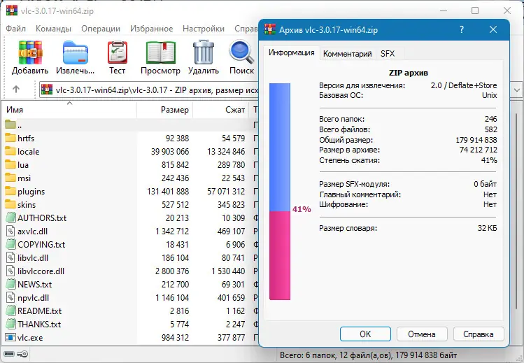The image size is (524, 363).
Task: Click the AUTHORS.txt file icon
Action: tap(10, 218)
